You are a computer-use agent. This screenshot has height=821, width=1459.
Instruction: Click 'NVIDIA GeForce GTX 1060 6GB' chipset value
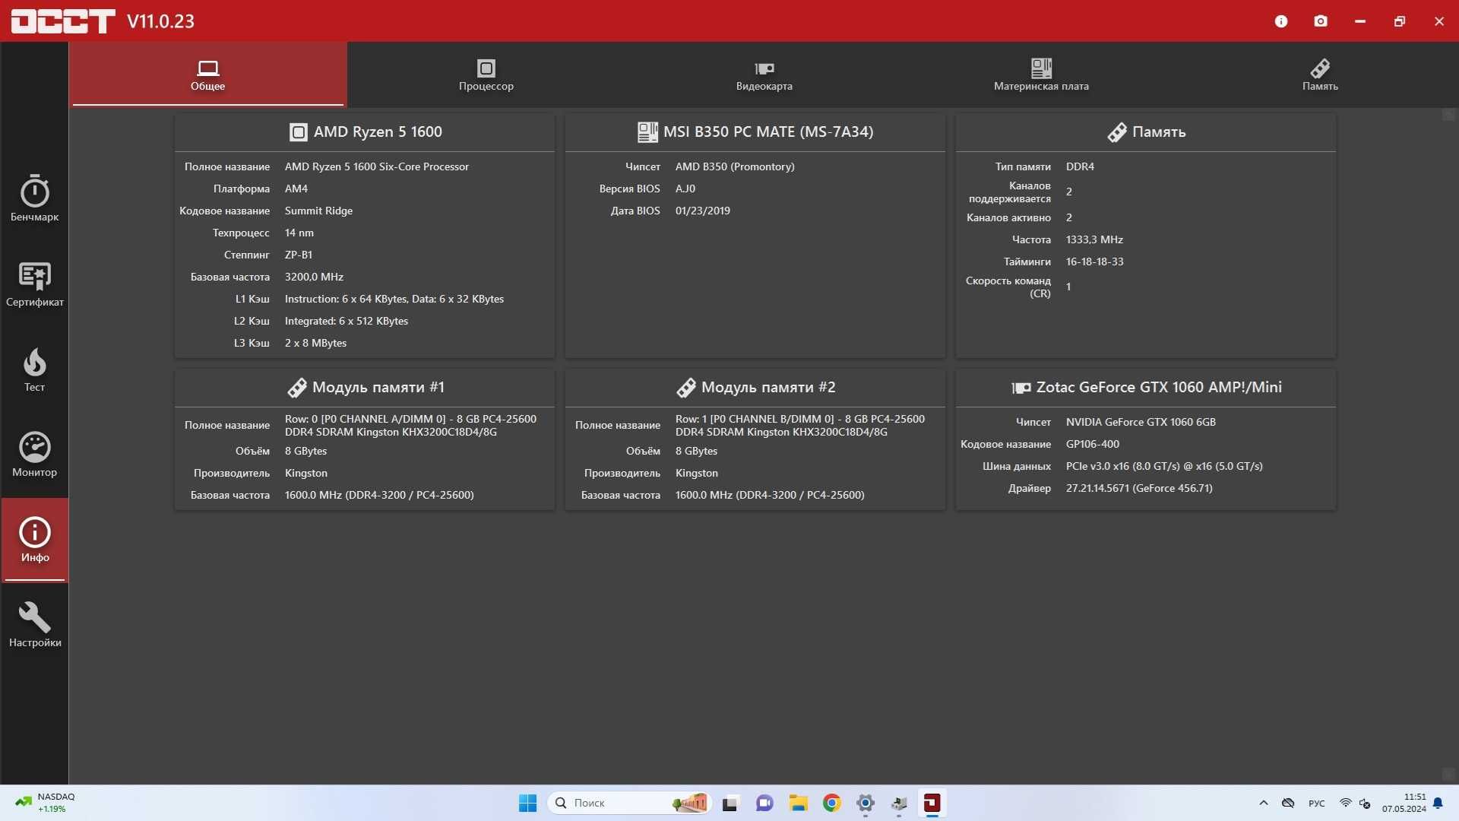click(1141, 422)
